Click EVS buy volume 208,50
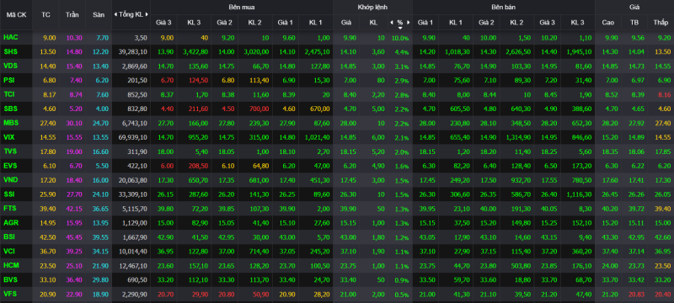The image size is (674, 303). pos(198,166)
